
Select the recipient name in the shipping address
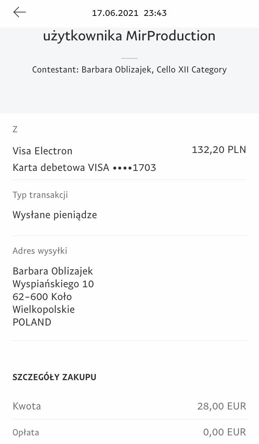[x=53, y=271]
